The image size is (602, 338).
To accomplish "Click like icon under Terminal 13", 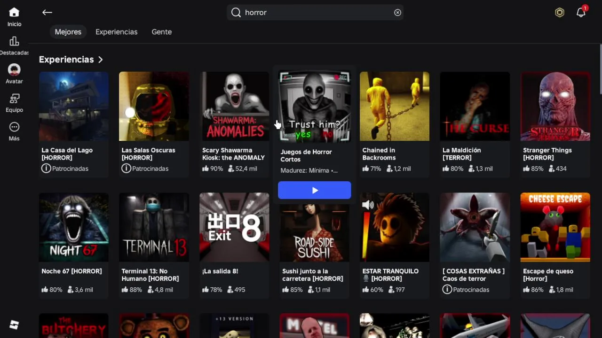I will click(x=125, y=290).
